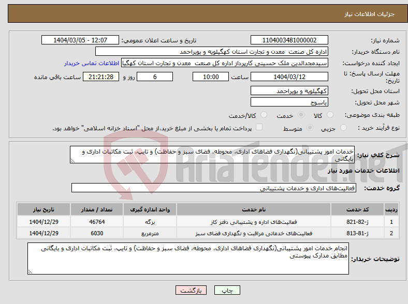Click the توضیحات خریدار text area
This screenshot has height=304, width=408.
(x=188, y=259)
